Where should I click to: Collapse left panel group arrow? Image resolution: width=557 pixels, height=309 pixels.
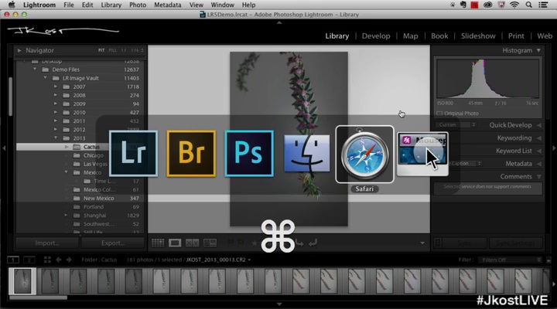4,148
